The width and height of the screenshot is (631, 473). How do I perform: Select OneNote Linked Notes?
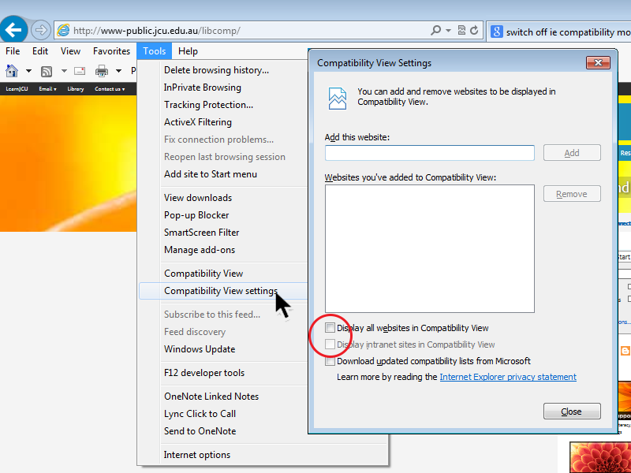pyautogui.click(x=211, y=397)
